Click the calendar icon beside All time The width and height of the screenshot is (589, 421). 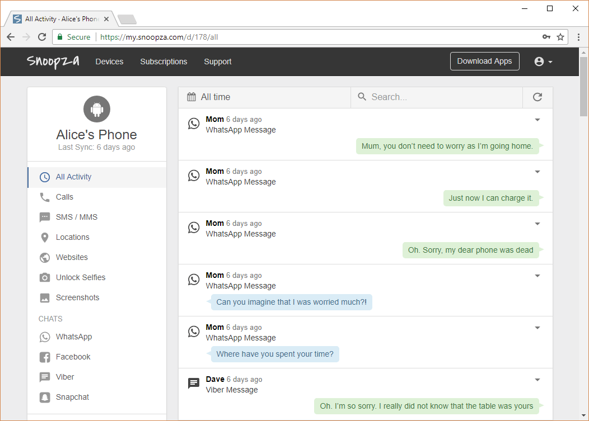tap(191, 97)
